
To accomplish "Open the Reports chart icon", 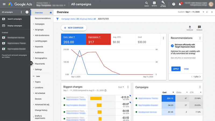I will [154, 3].
